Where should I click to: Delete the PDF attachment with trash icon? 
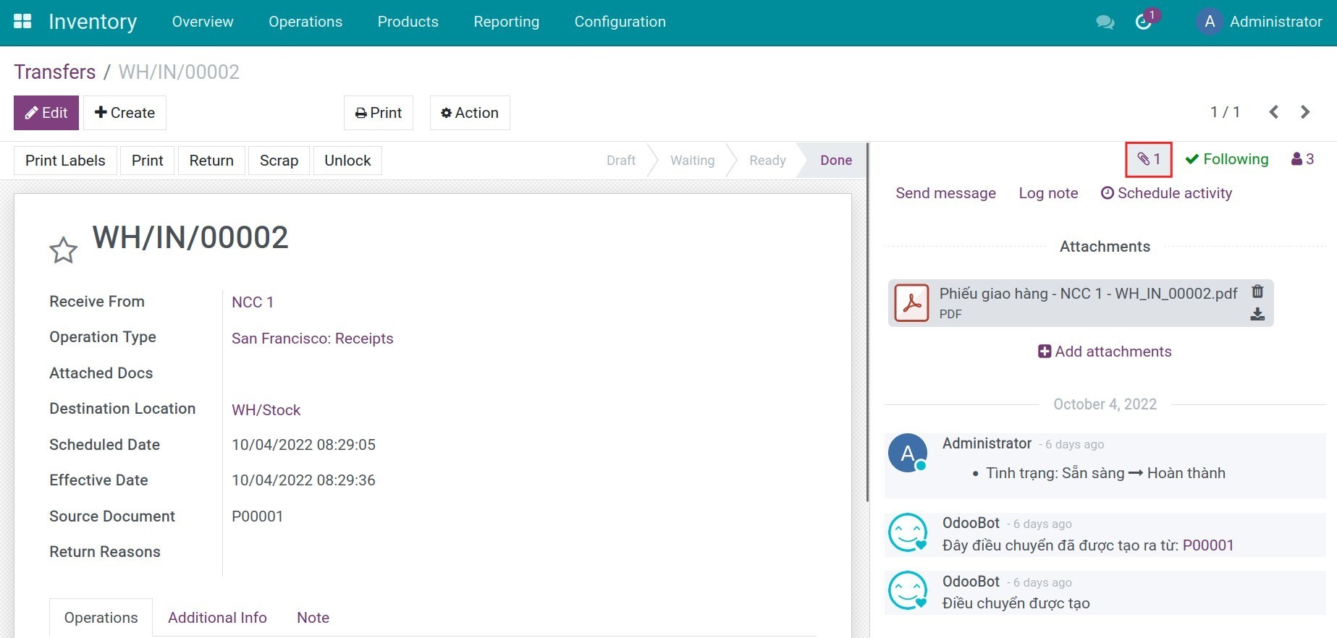[1257, 291]
